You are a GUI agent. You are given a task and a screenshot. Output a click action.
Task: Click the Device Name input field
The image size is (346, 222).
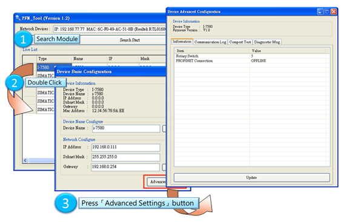click(x=126, y=128)
